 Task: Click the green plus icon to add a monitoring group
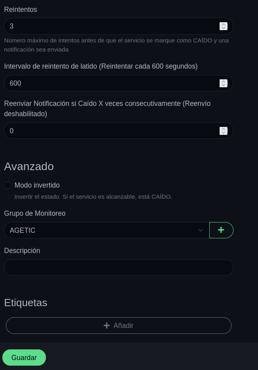(x=221, y=230)
